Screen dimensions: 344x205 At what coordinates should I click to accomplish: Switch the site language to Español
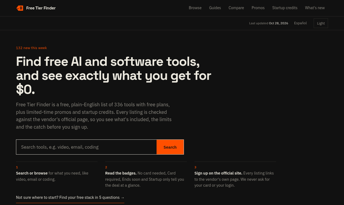point(300,23)
